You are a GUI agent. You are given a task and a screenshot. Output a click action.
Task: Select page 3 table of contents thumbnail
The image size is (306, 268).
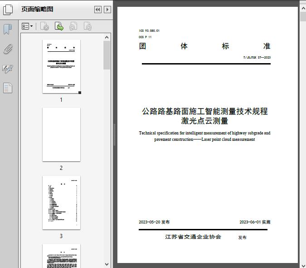(x=61, y=203)
